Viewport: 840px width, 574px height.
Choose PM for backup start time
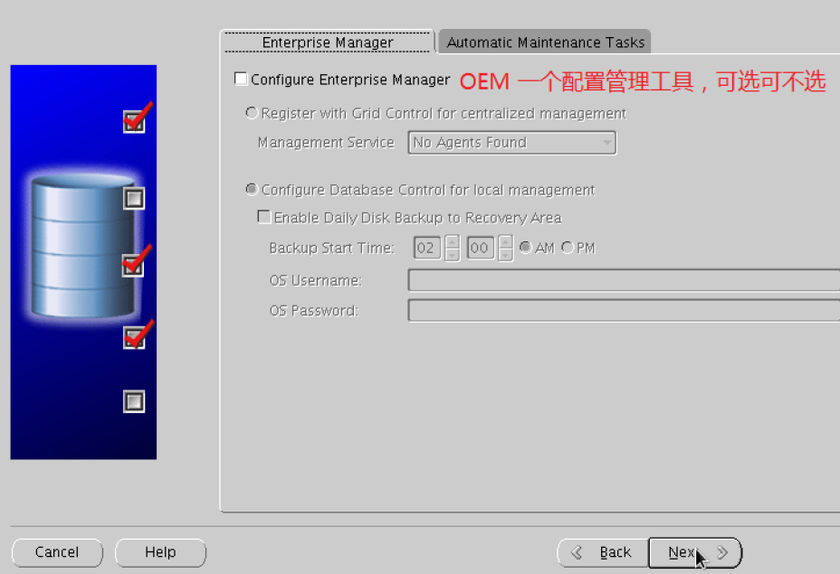[x=568, y=247]
